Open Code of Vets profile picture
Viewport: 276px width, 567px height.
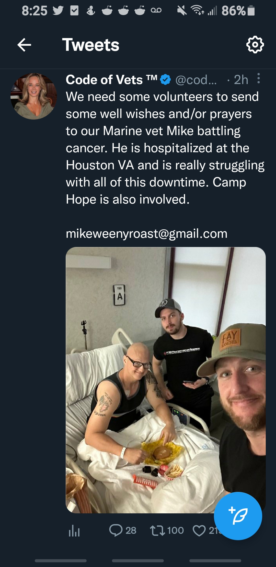click(x=33, y=96)
